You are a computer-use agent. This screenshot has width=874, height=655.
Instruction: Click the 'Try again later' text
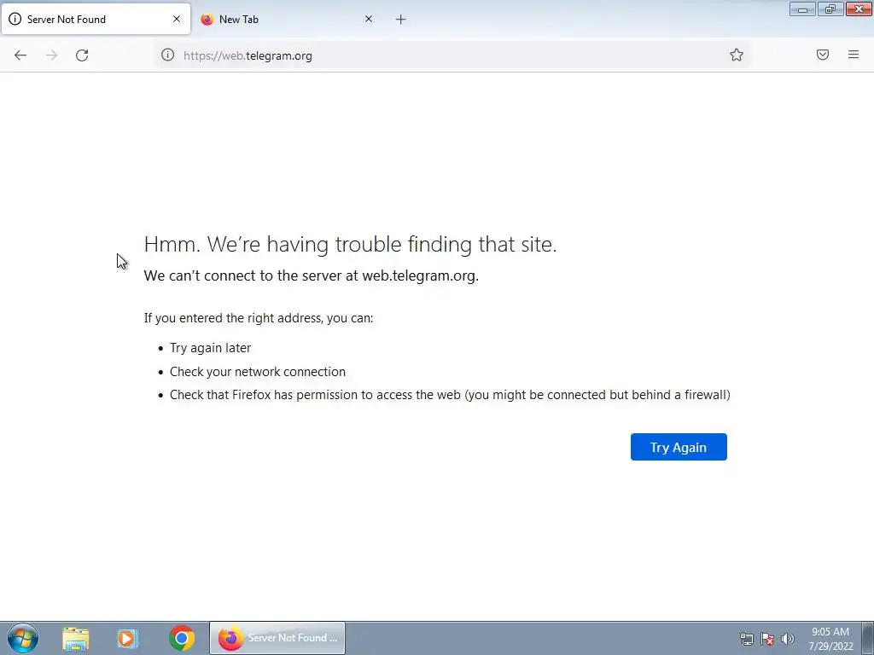[x=210, y=348]
